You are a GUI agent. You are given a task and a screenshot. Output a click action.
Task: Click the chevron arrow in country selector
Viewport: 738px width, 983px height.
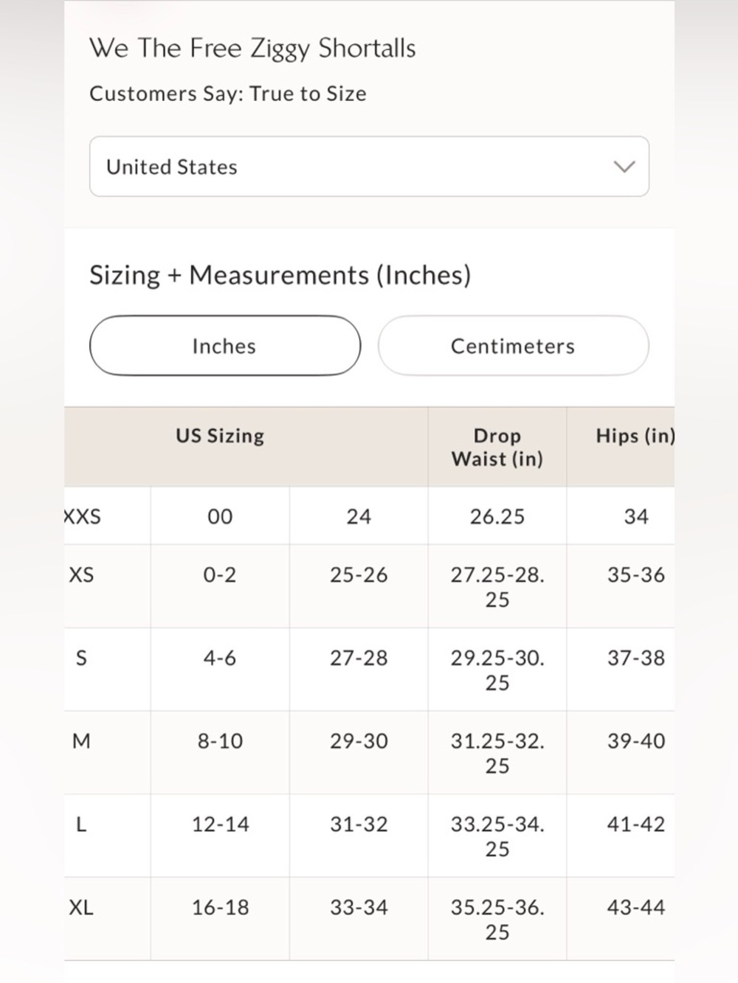pos(624,167)
